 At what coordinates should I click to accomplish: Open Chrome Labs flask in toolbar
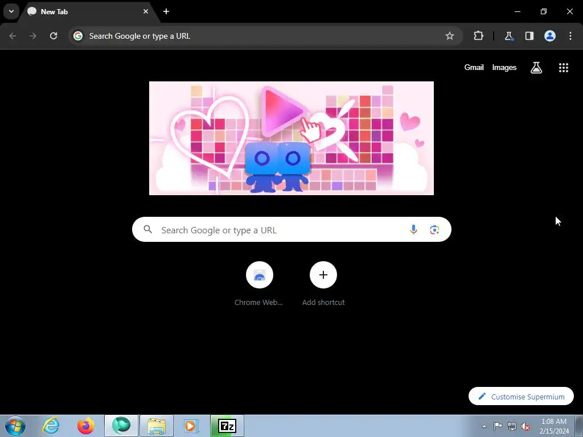(x=508, y=36)
